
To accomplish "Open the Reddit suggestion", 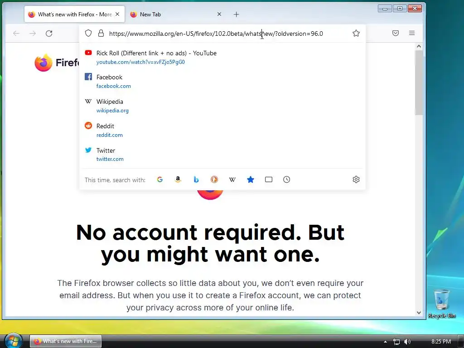I will (222, 130).
